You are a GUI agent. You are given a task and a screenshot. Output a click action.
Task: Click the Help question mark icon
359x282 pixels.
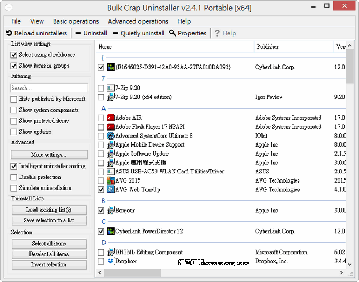(217, 33)
